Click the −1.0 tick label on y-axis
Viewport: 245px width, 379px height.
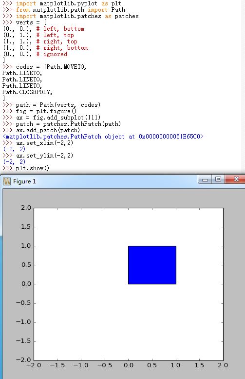tap(23, 322)
